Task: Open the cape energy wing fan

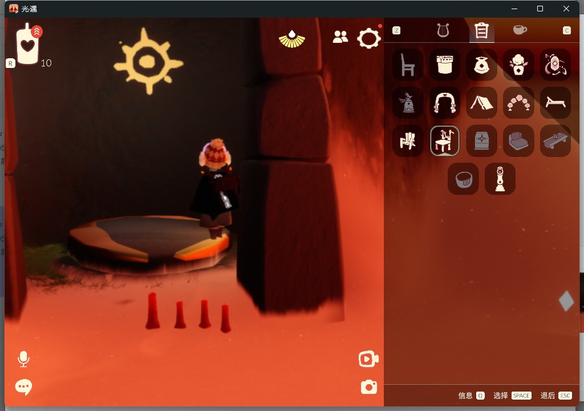Action: tap(292, 39)
